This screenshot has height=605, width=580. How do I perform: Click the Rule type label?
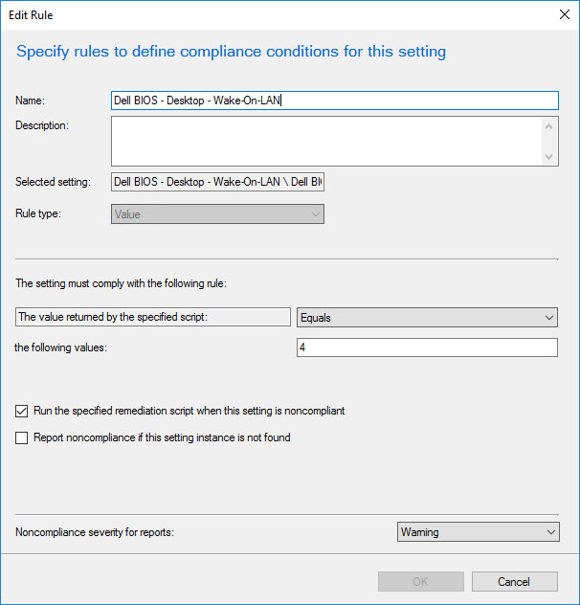38,213
